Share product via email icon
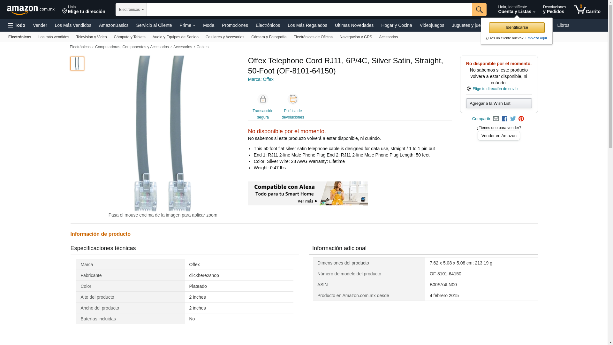 [x=496, y=119]
